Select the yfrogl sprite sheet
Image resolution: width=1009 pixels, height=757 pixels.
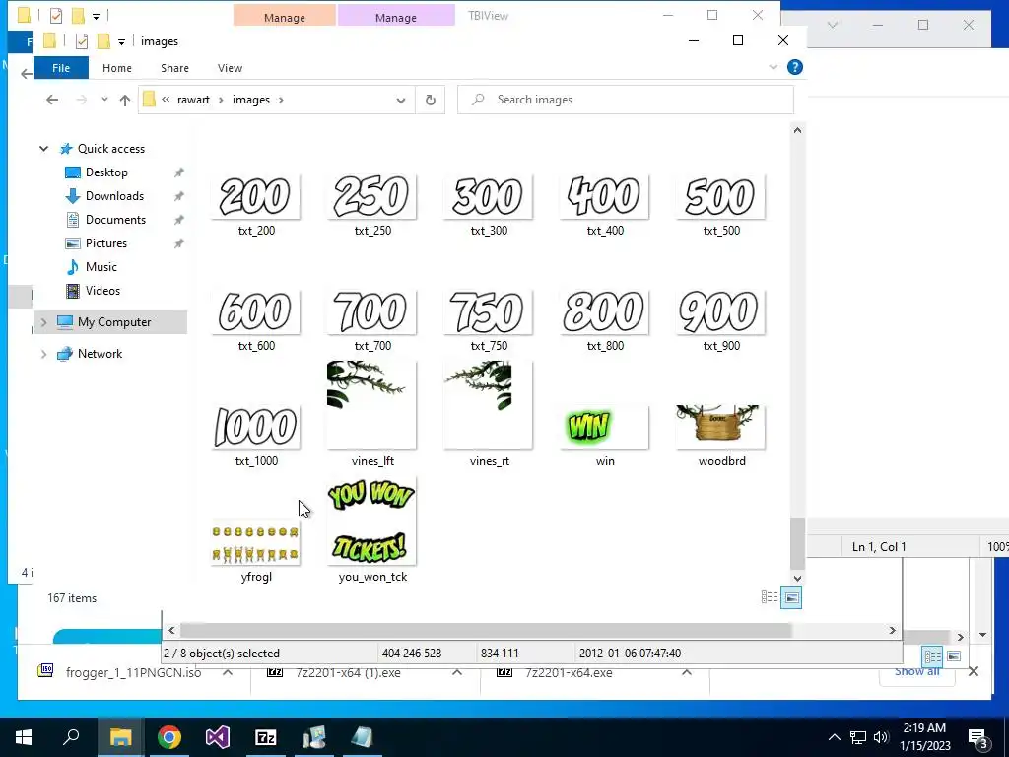[x=255, y=543]
